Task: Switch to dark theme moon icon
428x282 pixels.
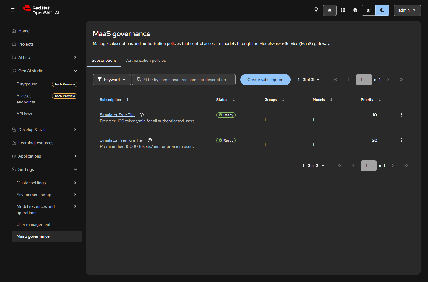Action: (382, 10)
